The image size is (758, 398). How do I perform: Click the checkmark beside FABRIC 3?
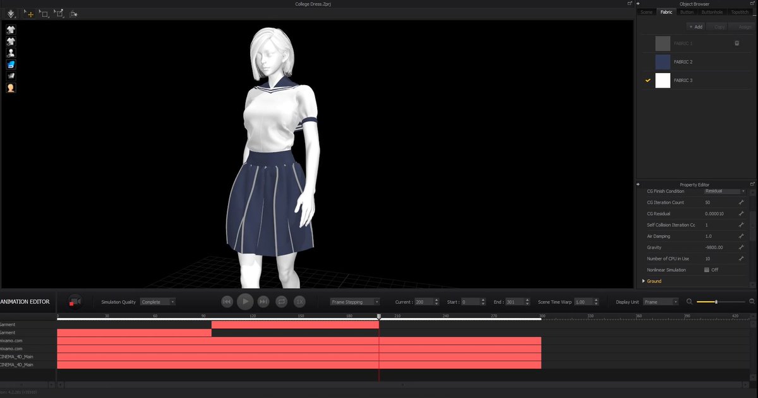[647, 80]
